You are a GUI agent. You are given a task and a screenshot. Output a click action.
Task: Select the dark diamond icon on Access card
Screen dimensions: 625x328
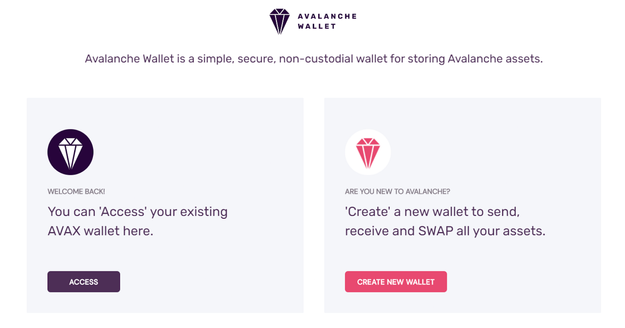point(70,152)
